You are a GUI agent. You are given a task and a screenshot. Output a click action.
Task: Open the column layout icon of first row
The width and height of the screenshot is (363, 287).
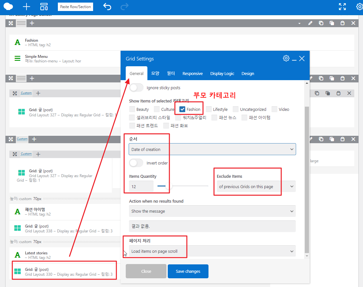tap(21, 23)
